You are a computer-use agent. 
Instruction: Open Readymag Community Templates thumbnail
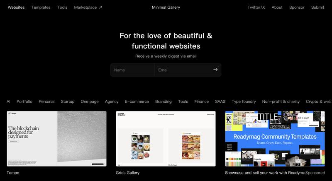(275, 139)
